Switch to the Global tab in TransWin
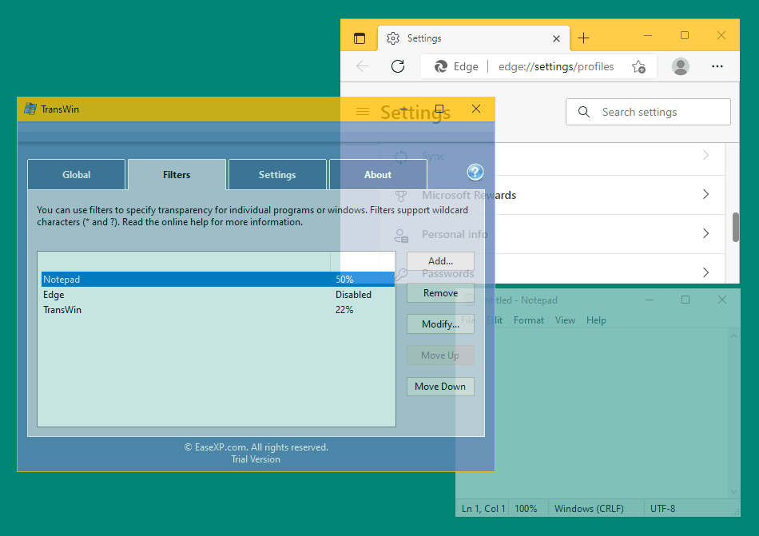This screenshot has width=759, height=536. coord(77,175)
